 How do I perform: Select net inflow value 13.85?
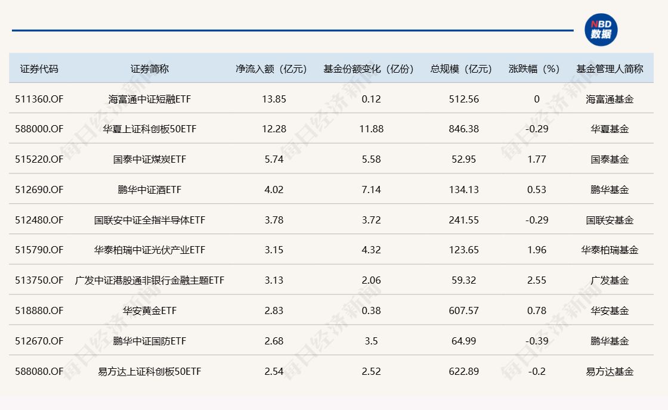(274, 99)
